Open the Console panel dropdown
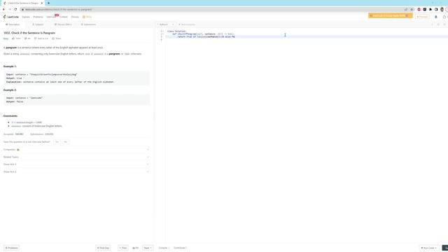The image size is (448, 252). coord(164,248)
